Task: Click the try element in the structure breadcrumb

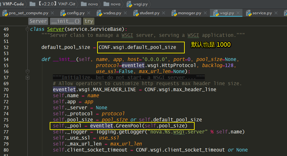Action: tap(89, 21)
